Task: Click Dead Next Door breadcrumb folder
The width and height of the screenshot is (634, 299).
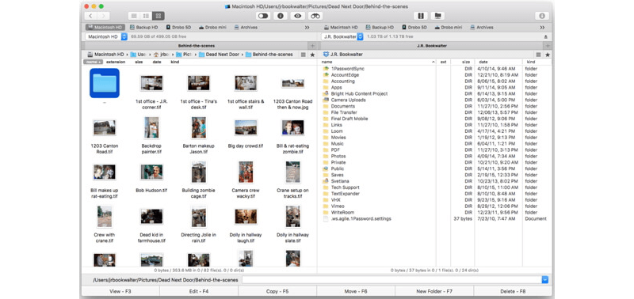Action: pyautogui.click(x=219, y=55)
